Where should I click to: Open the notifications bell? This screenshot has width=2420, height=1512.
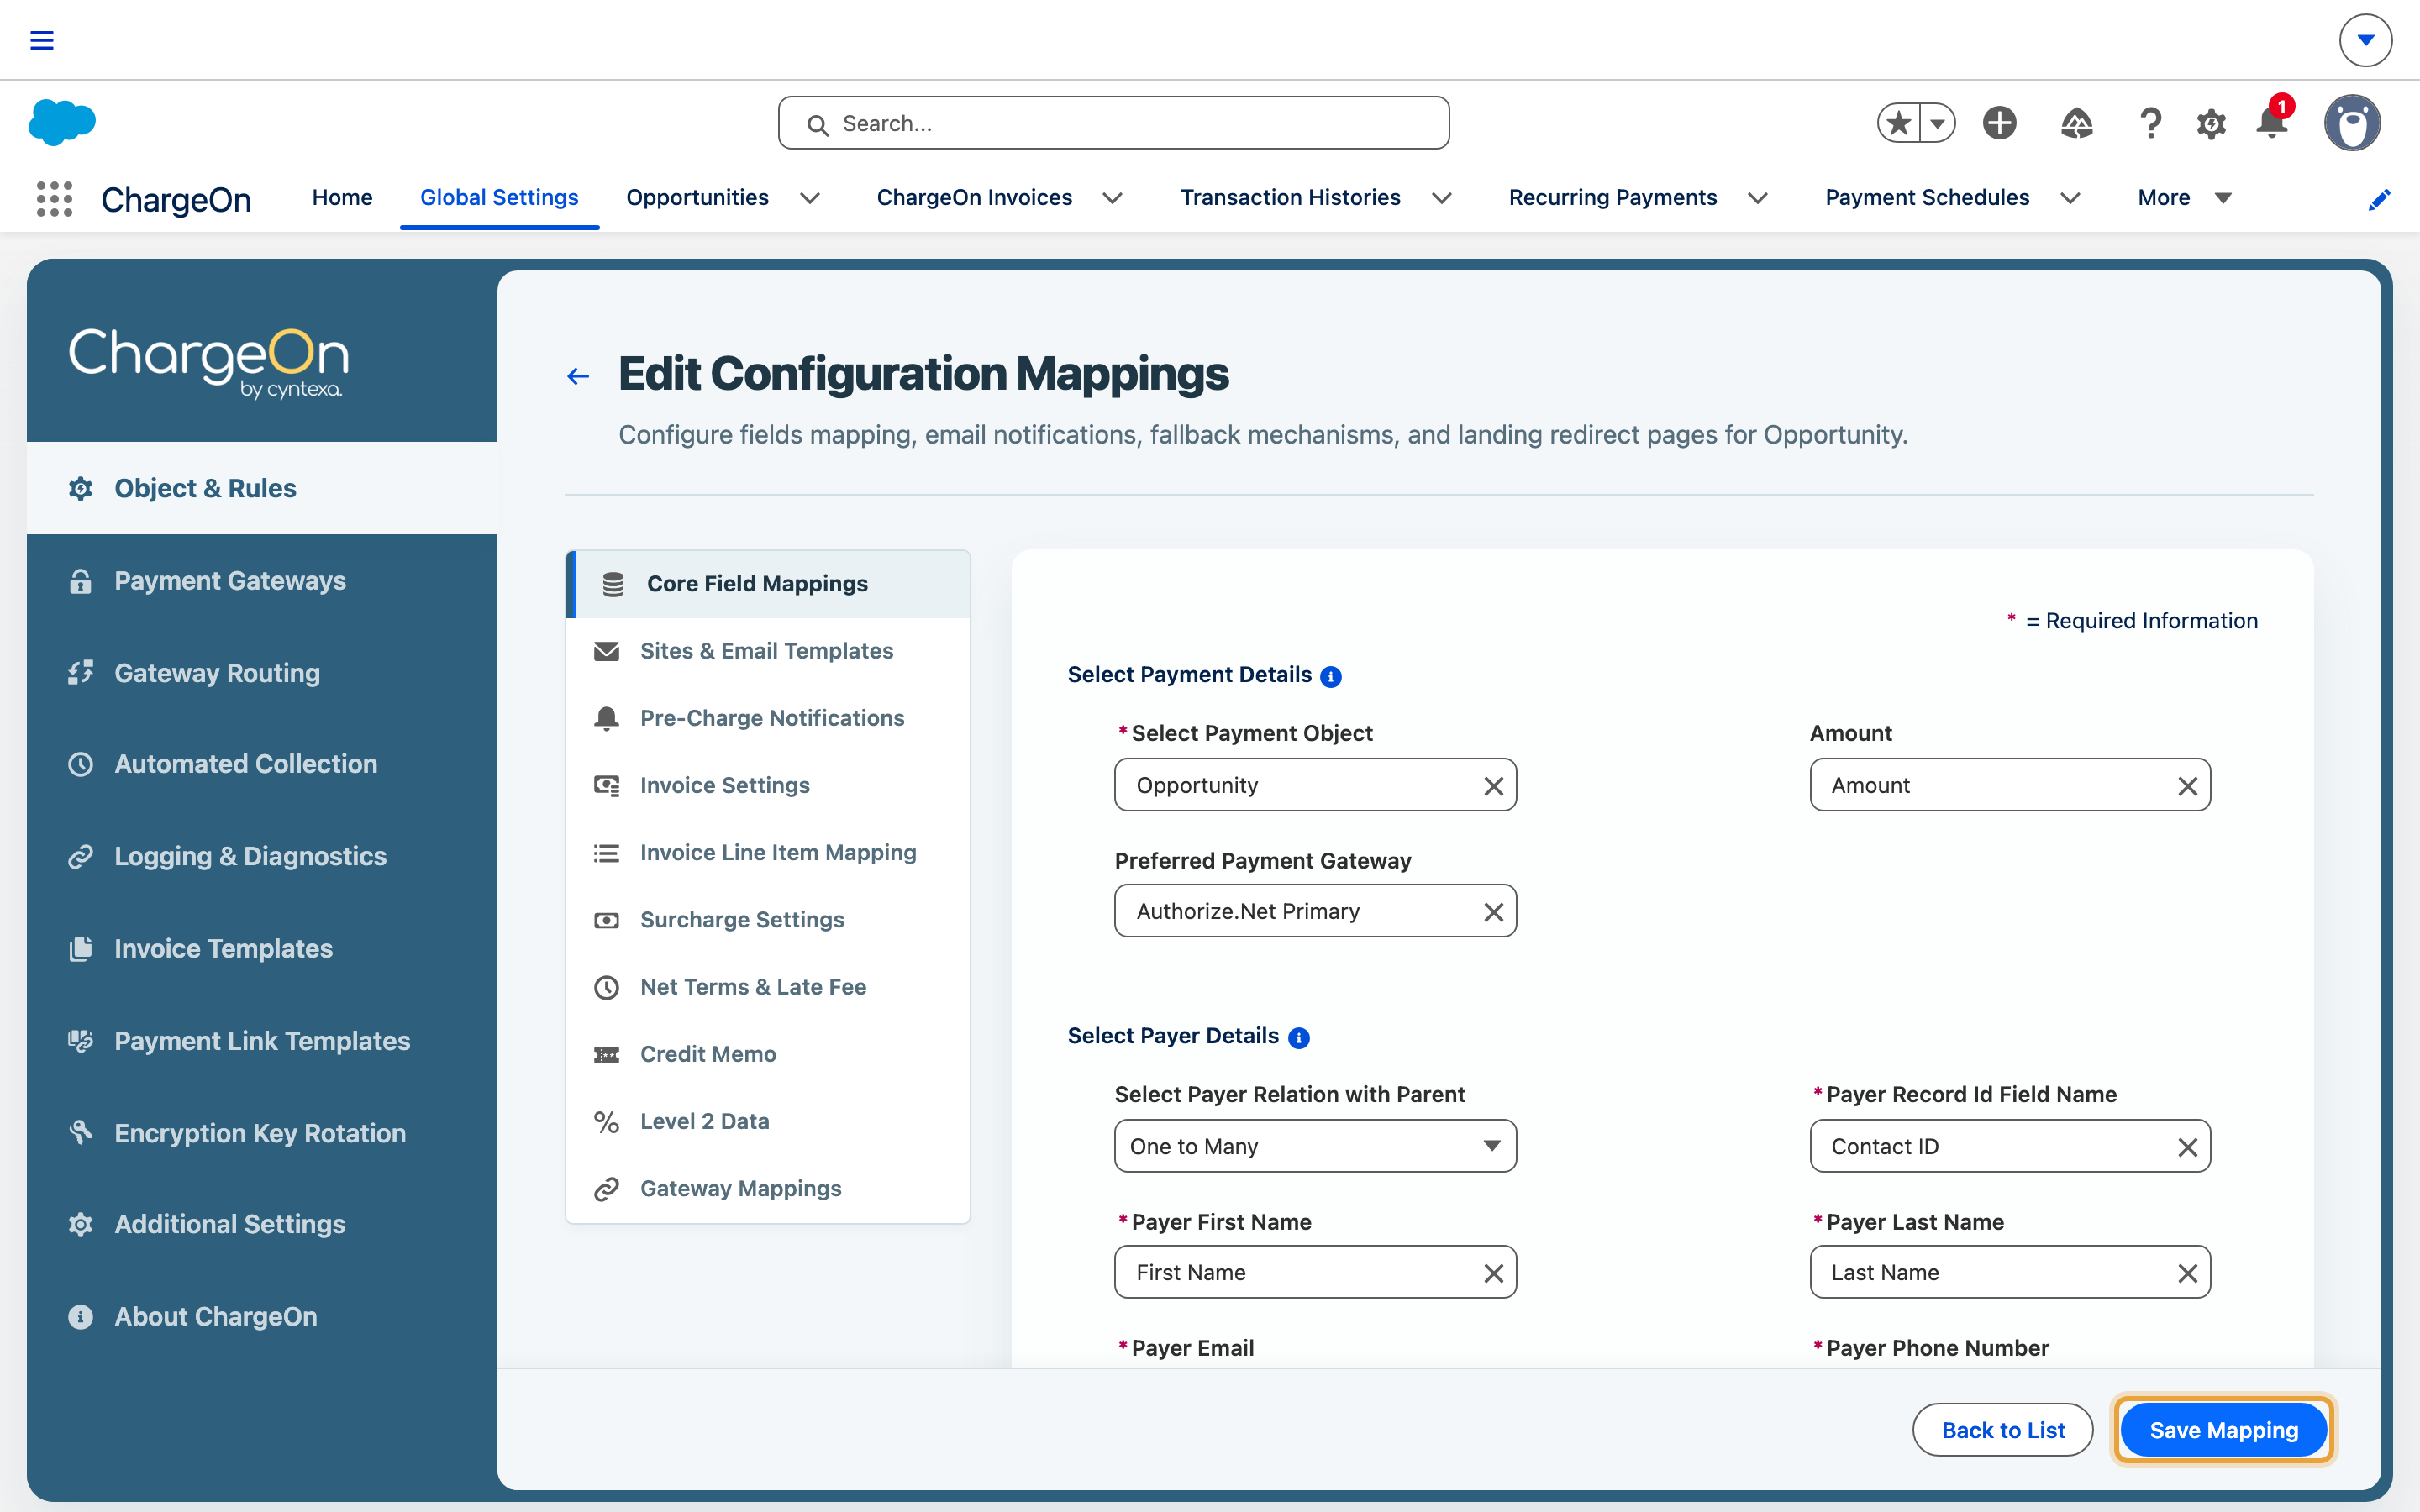[2272, 123]
